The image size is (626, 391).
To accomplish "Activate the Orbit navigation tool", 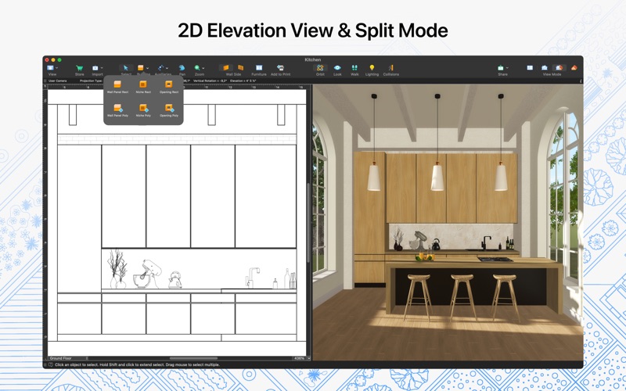I will pos(320,68).
